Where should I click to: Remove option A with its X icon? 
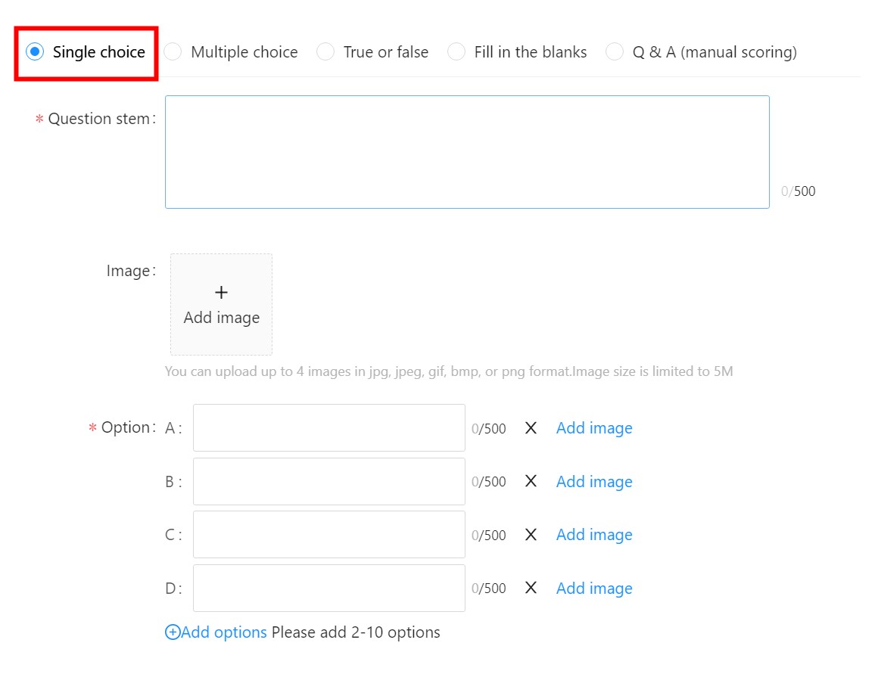tap(531, 428)
